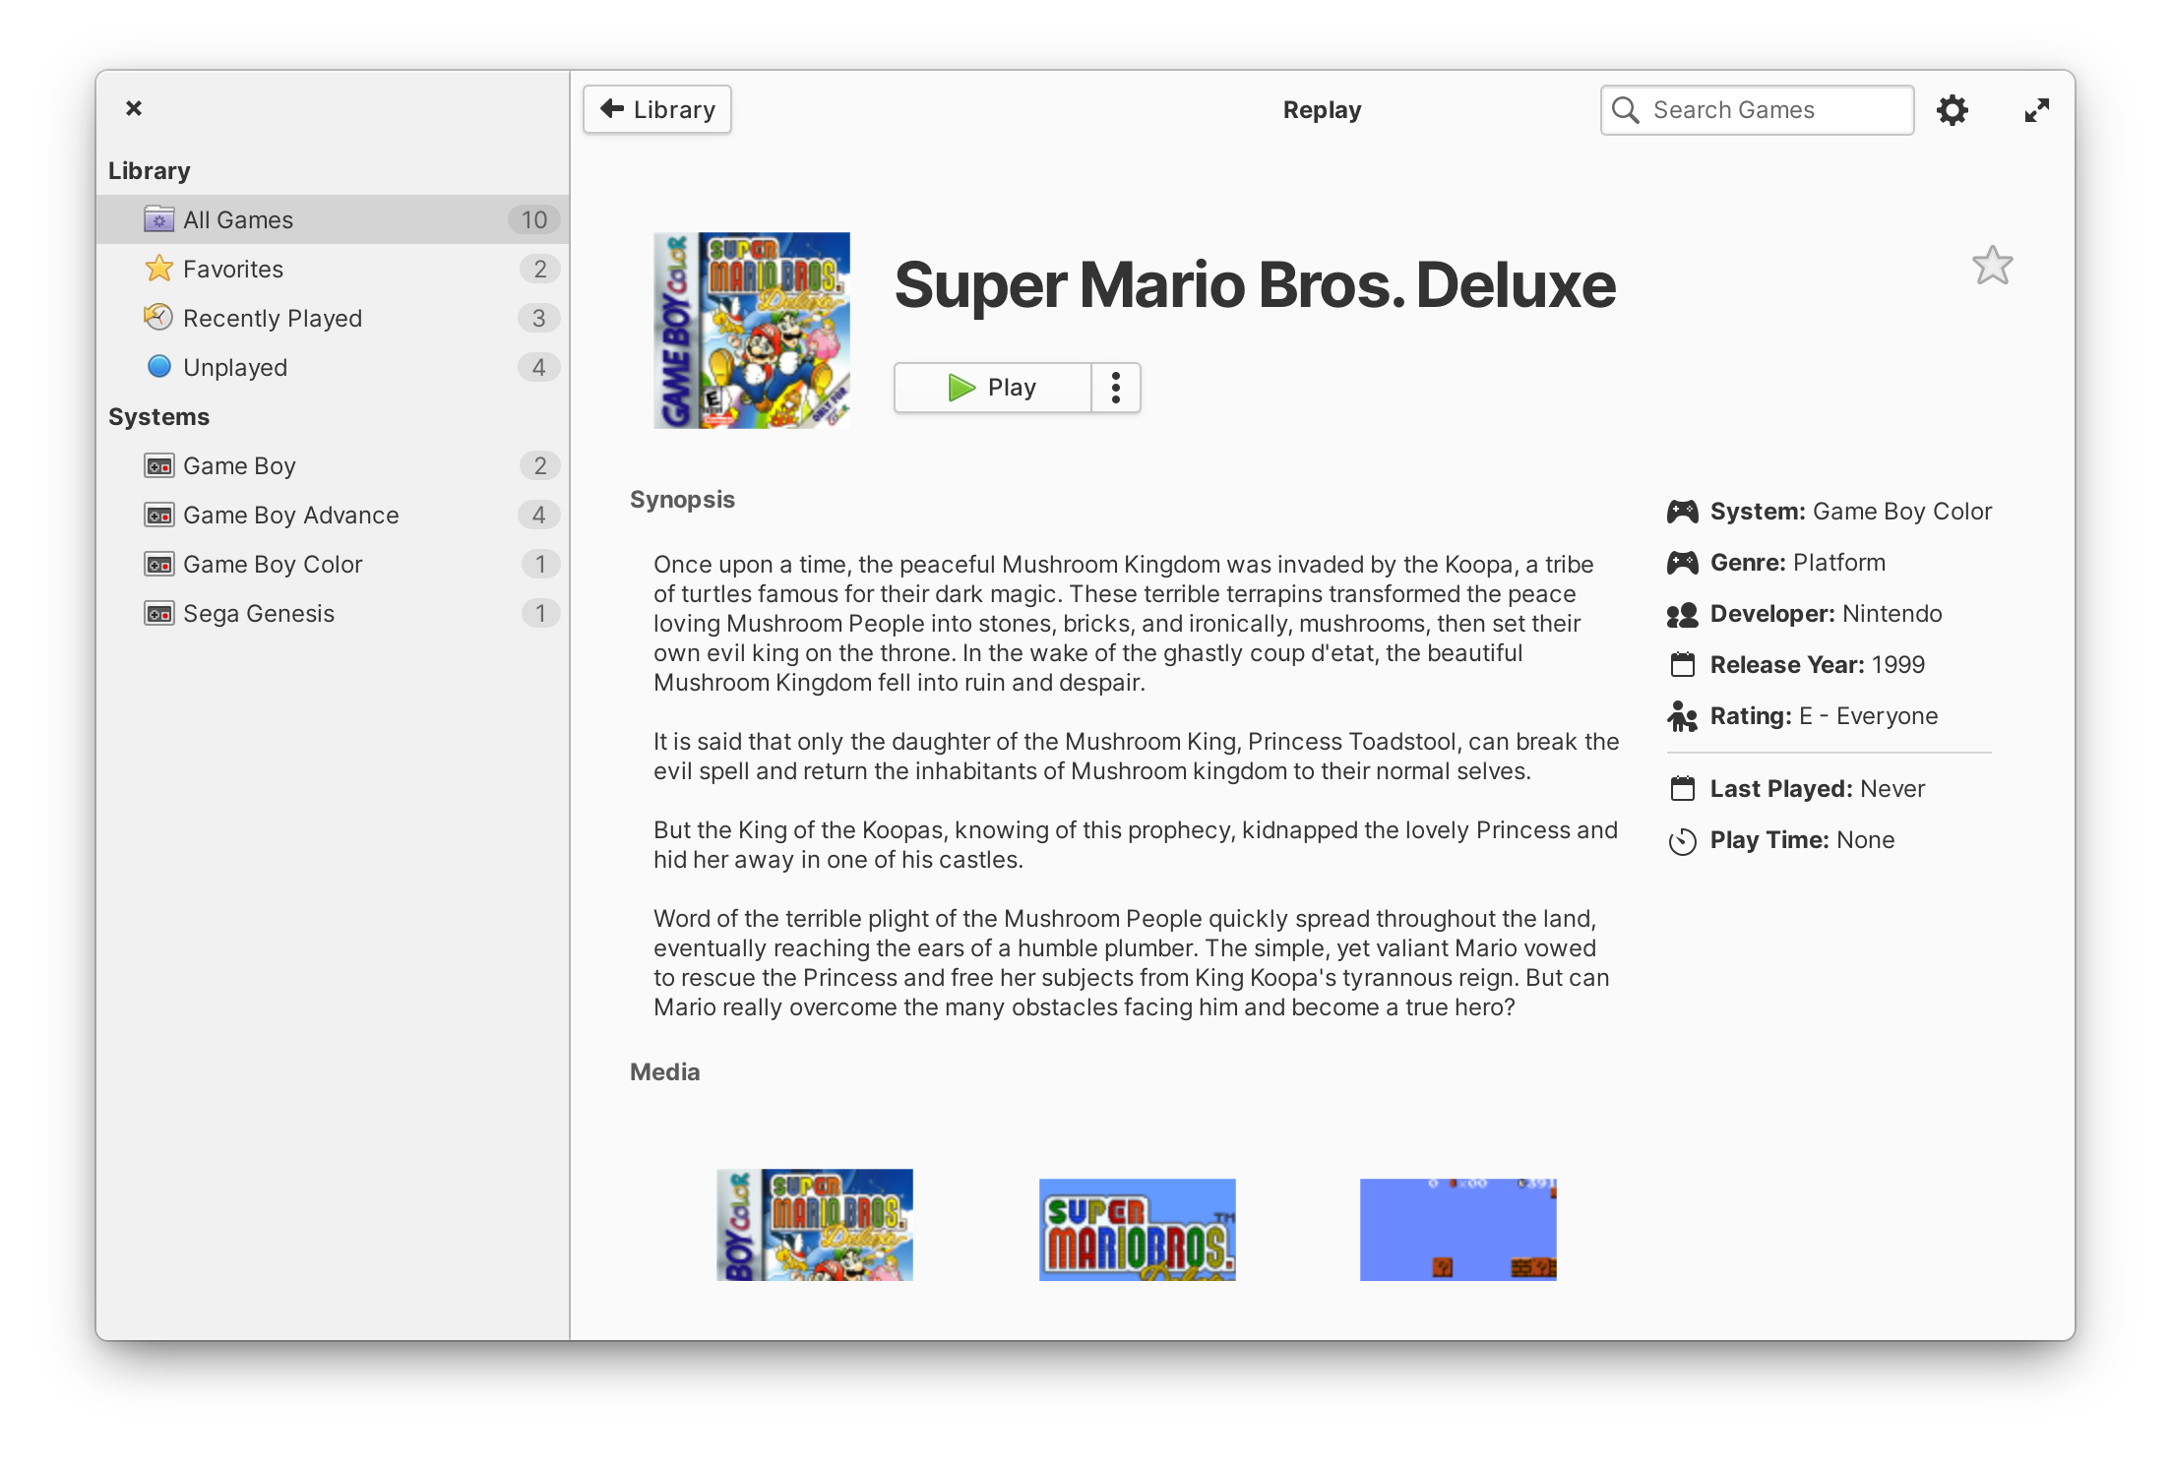The image size is (2171, 1462).
Task: Open the box art media thumbnail
Action: (814, 1225)
